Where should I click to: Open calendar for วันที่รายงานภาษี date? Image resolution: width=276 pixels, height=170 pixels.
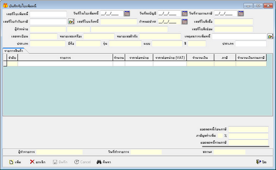point(241,13)
